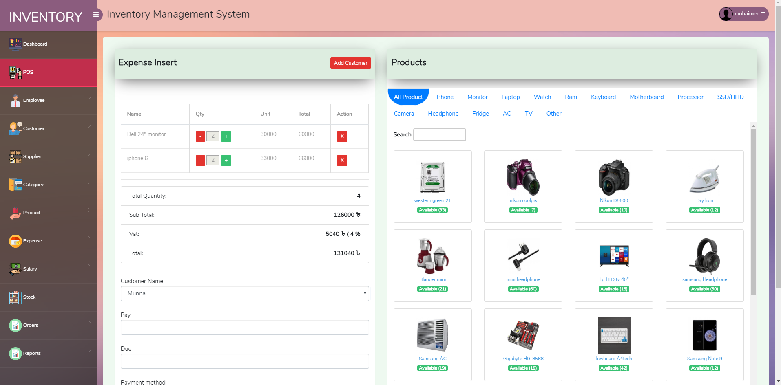Click the Reports chart icon
Image resolution: width=781 pixels, height=385 pixels.
[15, 353]
